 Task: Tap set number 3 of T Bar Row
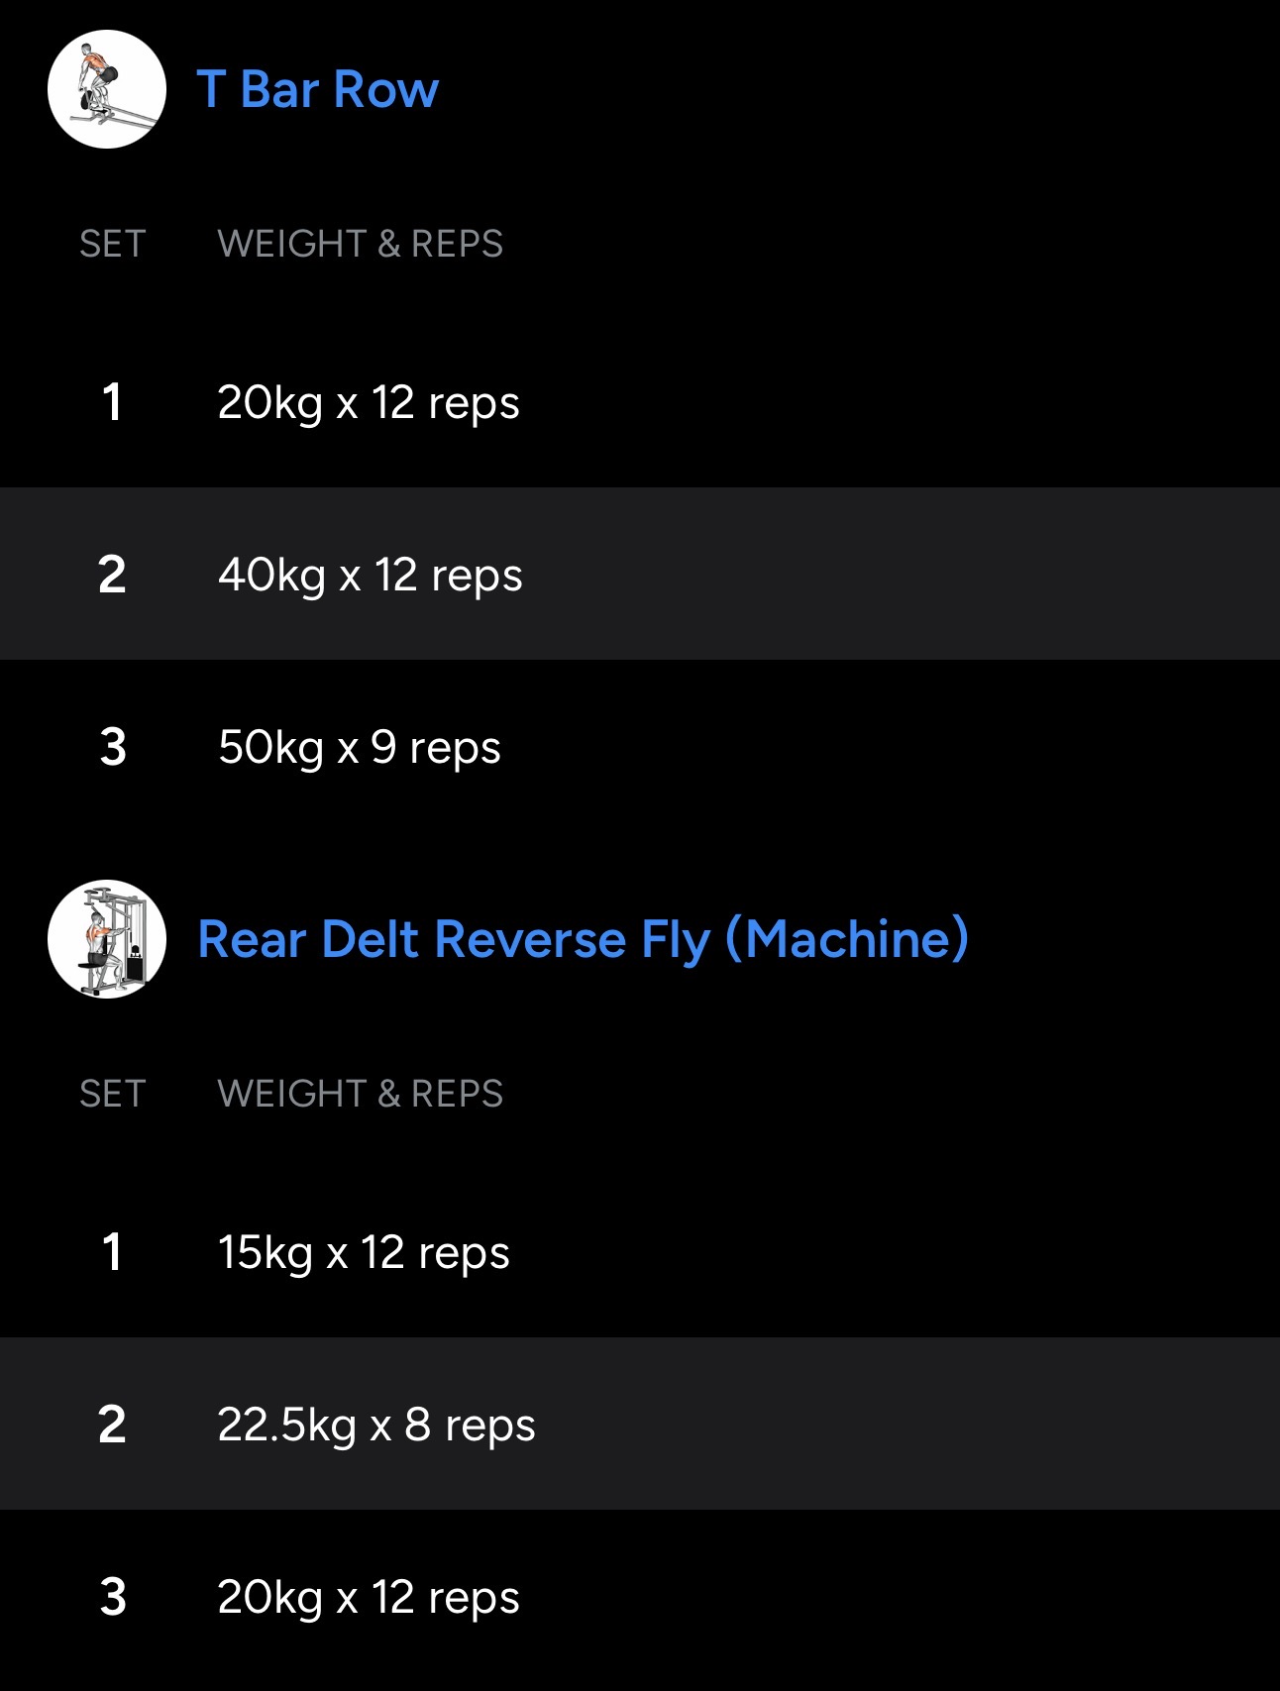pyautogui.click(x=112, y=748)
